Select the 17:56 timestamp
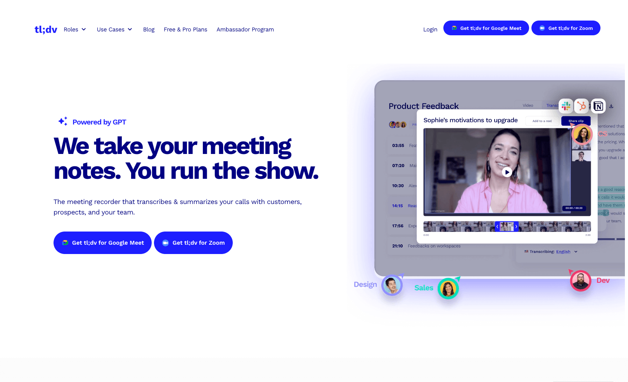Screen dimensions: 628x382 pos(398,226)
